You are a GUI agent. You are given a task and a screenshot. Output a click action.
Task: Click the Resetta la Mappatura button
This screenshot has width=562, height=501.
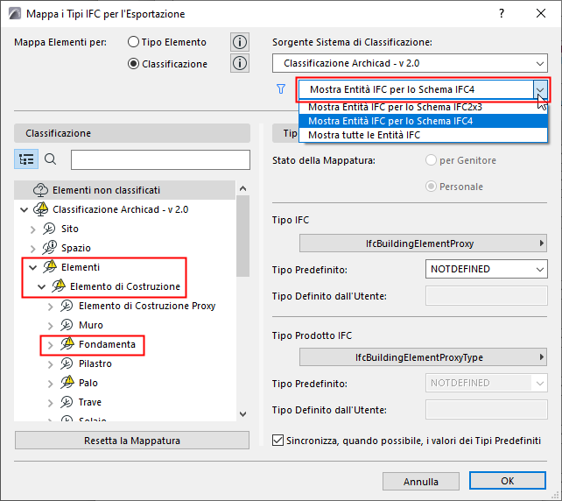point(132,441)
